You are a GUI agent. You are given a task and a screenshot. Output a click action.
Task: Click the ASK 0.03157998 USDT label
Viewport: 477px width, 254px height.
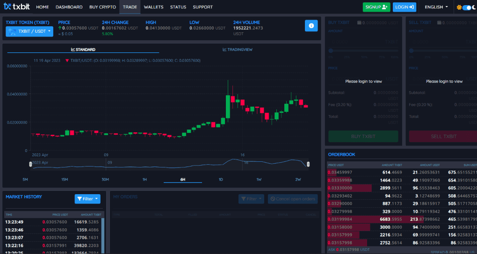(x=348, y=250)
